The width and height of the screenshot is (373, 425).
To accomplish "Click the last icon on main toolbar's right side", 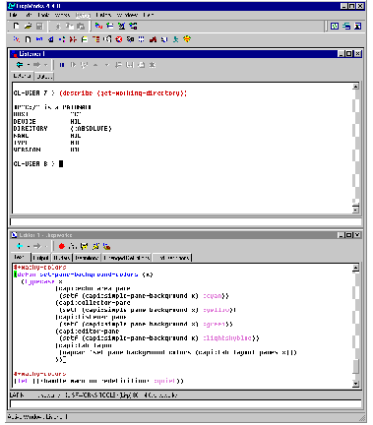I will point(358,26).
